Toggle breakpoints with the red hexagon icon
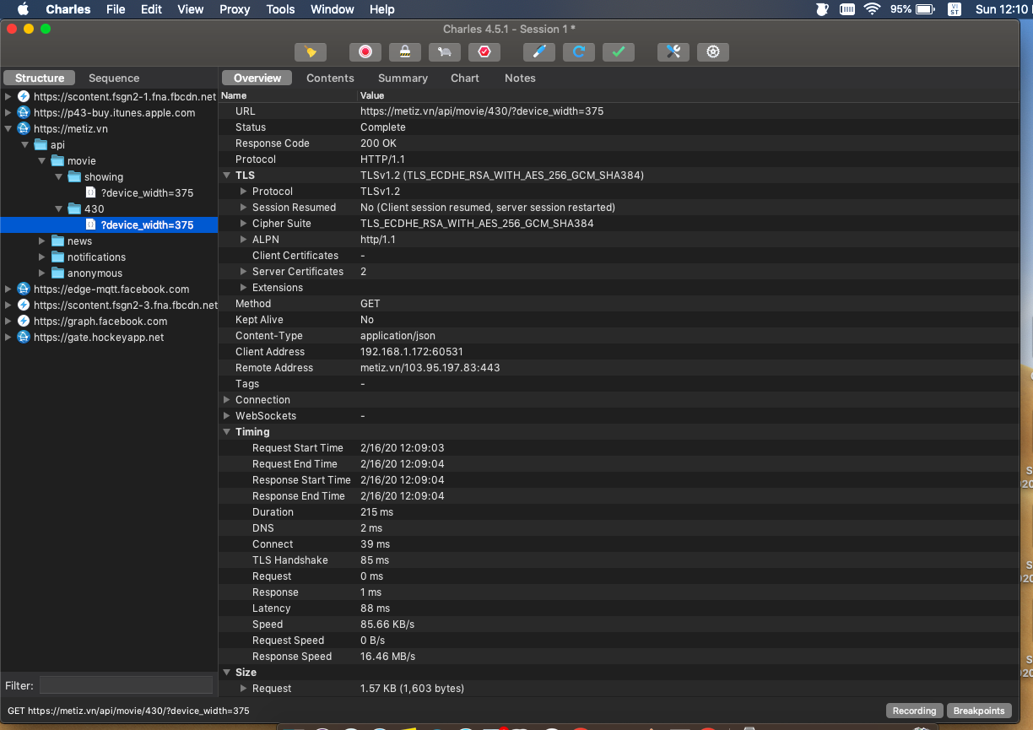Viewport: 1033px width, 730px height. [484, 52]
